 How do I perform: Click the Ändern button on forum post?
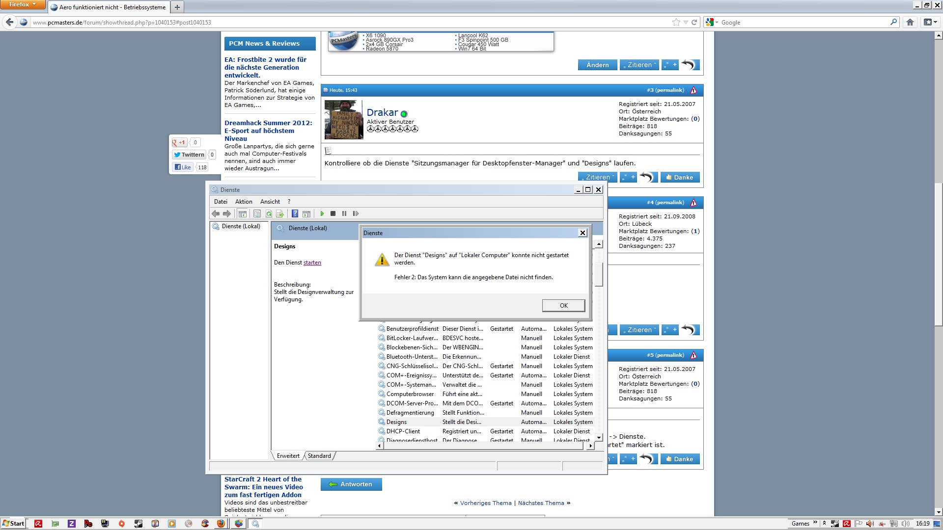coord(597,65)
